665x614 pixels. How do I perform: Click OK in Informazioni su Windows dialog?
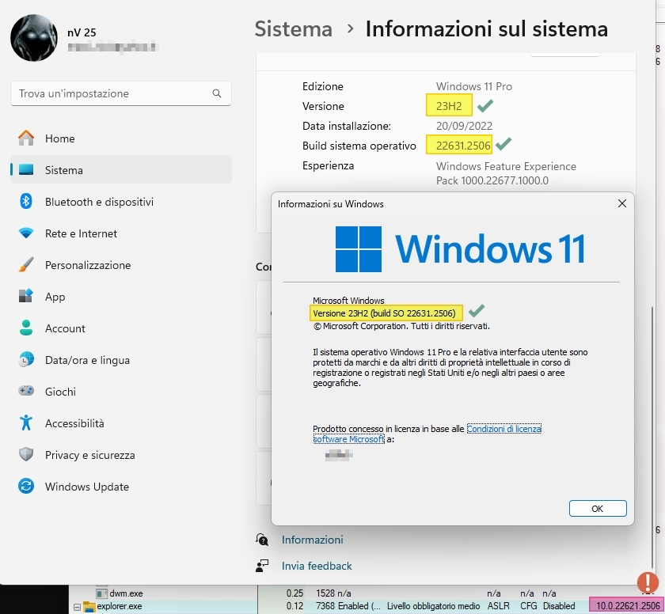coord(598,509)
